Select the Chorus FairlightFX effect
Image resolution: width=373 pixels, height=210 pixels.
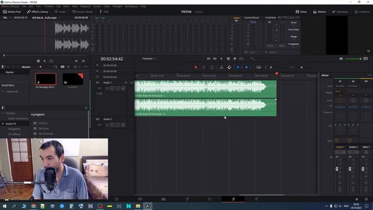tap(43, 123)
